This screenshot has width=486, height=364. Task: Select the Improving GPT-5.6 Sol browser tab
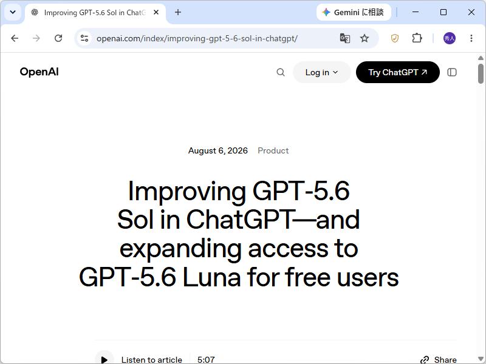click(95, 13)
